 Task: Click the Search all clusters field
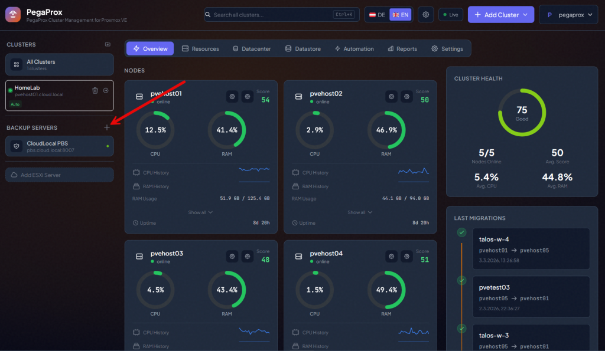pos(272,15)
